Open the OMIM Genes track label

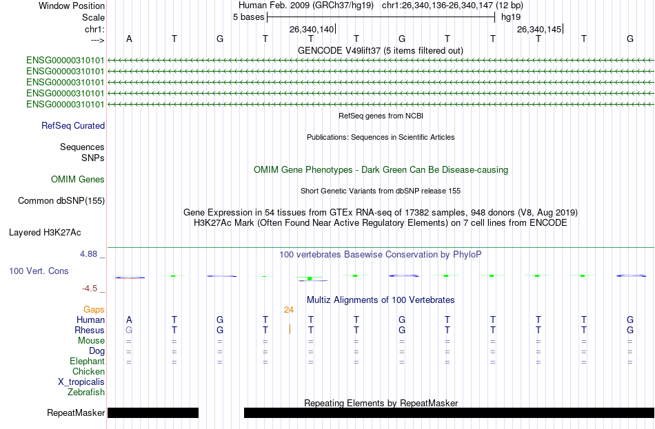pos(78,180)
